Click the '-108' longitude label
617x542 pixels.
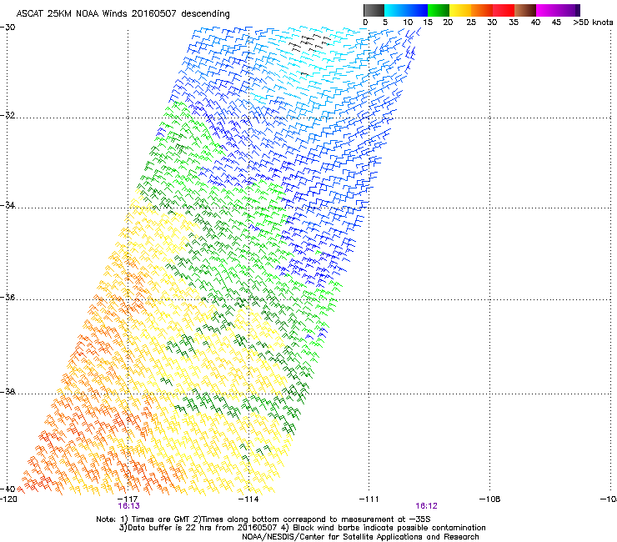click(489, 499)
